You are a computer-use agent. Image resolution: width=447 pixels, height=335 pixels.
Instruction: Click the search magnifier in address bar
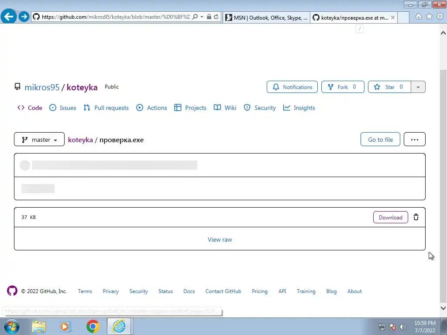195,17
